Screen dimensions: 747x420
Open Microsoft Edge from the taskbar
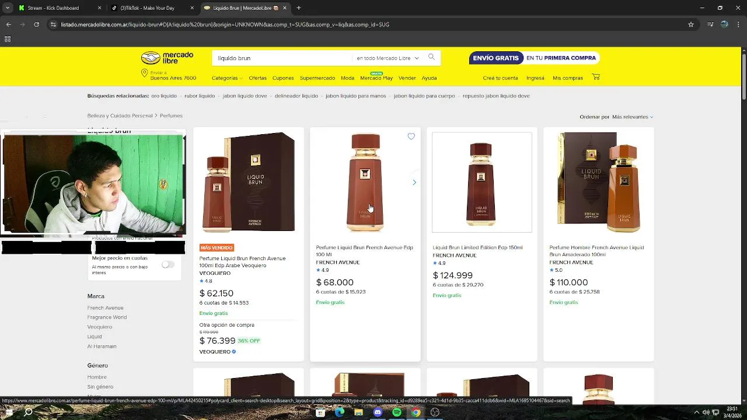tap(340, 412)
